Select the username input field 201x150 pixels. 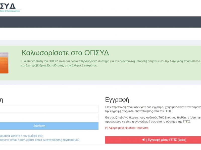pos(49,109)
